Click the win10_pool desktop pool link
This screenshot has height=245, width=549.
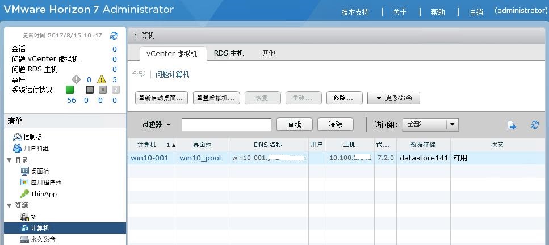tap(200, 158)
